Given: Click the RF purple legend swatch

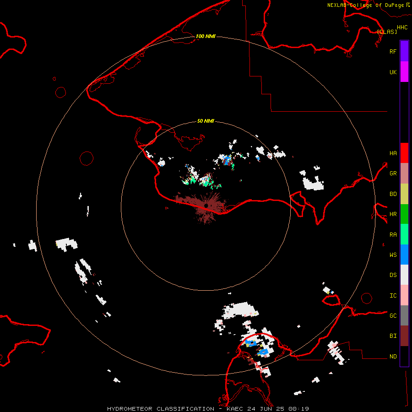Looking at the screenshot, I should 404,51.
